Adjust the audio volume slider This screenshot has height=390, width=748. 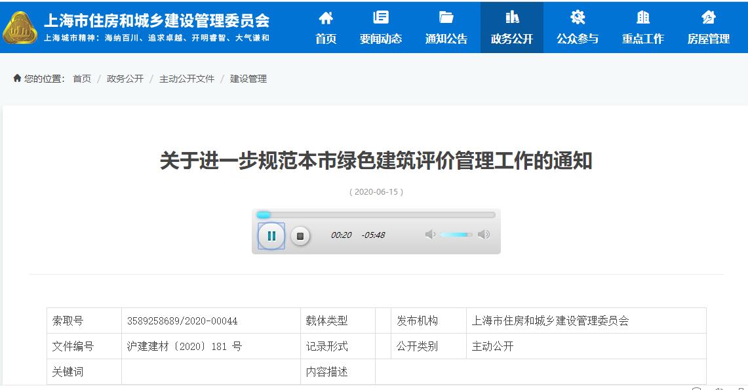456,235
